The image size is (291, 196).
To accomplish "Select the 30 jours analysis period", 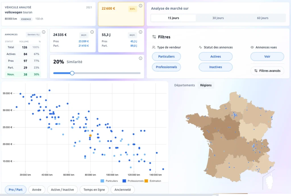I will (218, 18).
